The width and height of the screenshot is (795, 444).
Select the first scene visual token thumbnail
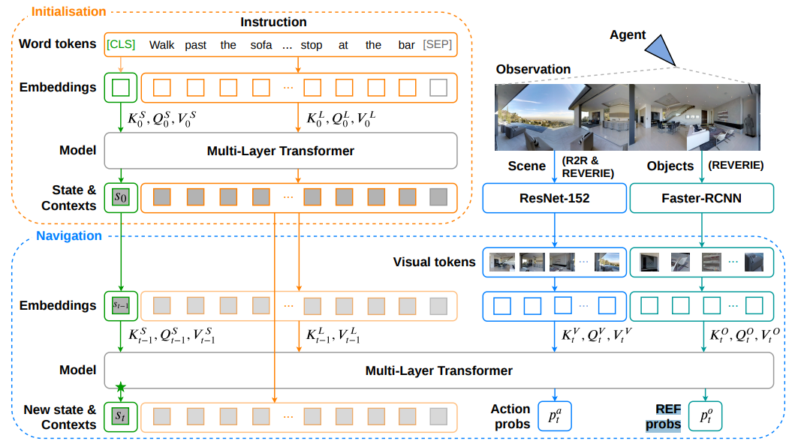point(501,262)
